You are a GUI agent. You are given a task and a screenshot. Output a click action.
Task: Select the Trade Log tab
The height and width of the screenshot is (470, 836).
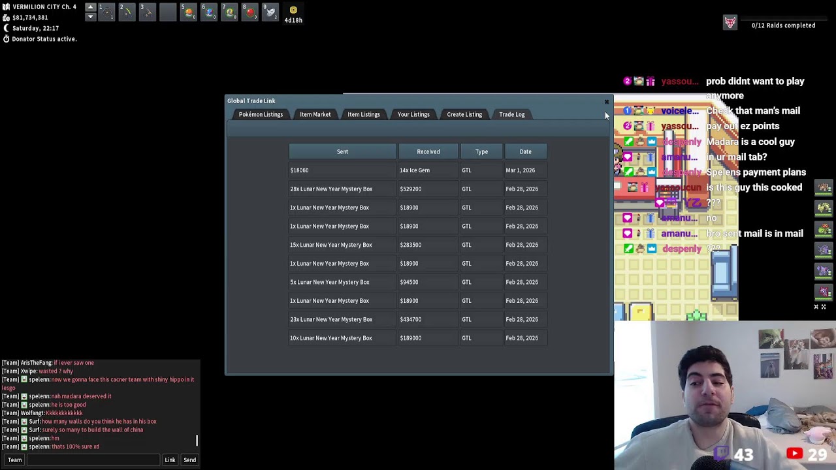(x=512, y=114)
